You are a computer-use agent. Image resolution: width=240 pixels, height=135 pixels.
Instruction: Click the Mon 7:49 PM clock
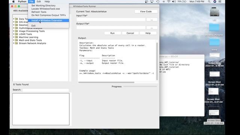[196, 1]
